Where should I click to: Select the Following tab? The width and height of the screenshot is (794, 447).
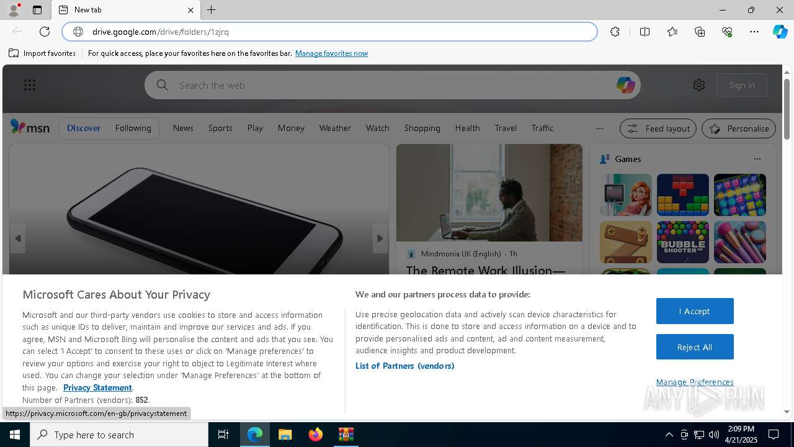pos(133,128)
